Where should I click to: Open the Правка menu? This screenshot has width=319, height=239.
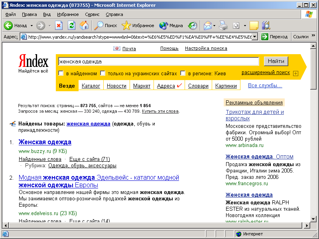(30, 14)
